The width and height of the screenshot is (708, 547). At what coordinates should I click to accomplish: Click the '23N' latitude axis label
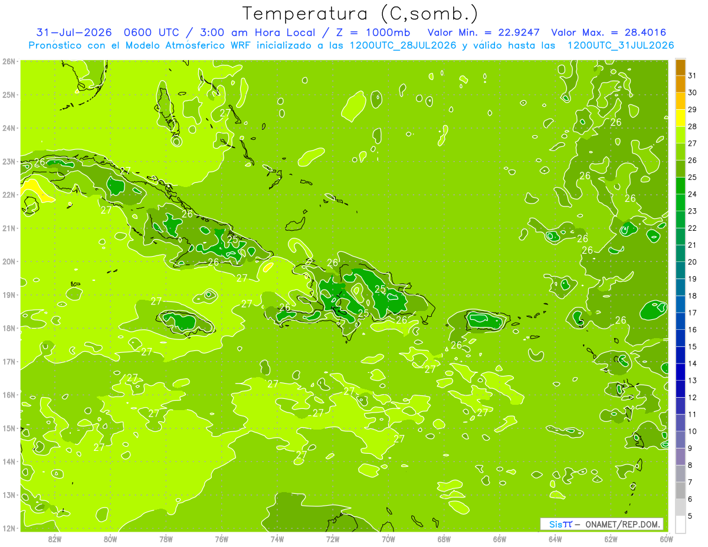9,161
